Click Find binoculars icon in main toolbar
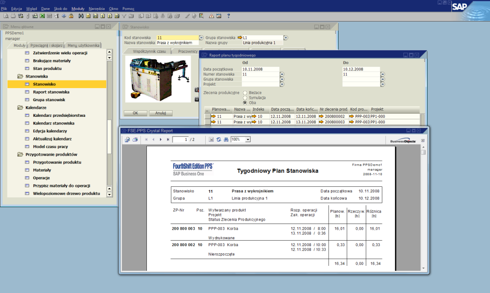The image size is (490, 293). [x=80, y=16]
